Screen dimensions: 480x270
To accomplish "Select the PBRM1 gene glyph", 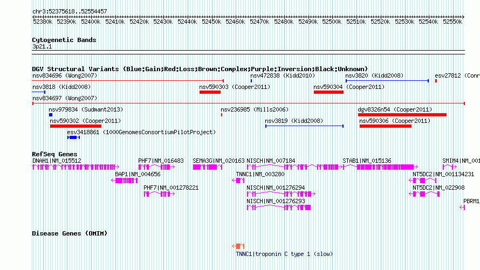I will [x=462, y=207].
